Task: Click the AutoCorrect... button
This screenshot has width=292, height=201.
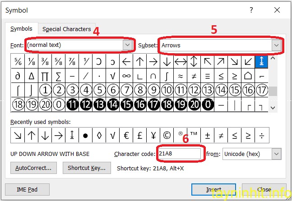Action: [x=33, y=168]
